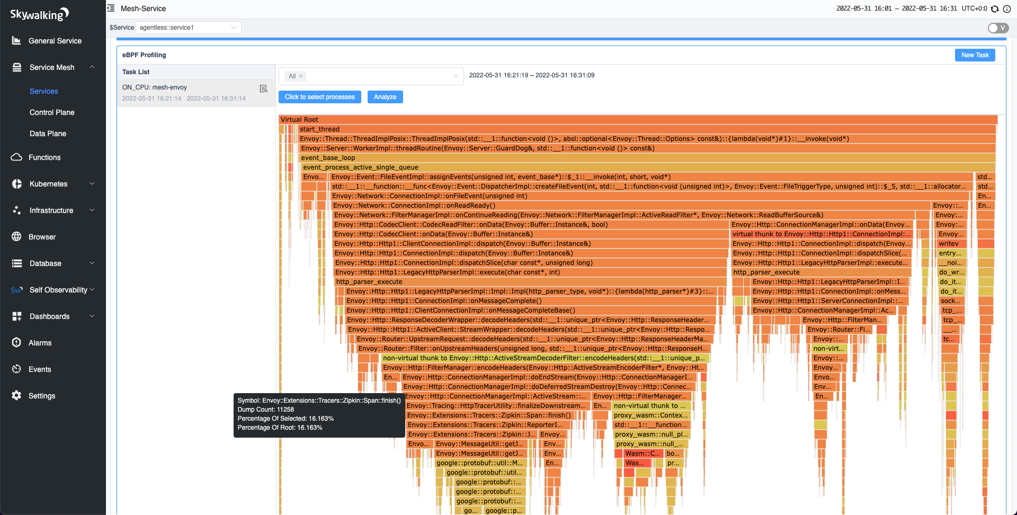
Task: Open Settings via the gear icon
Action: click(x=16, y=396)
